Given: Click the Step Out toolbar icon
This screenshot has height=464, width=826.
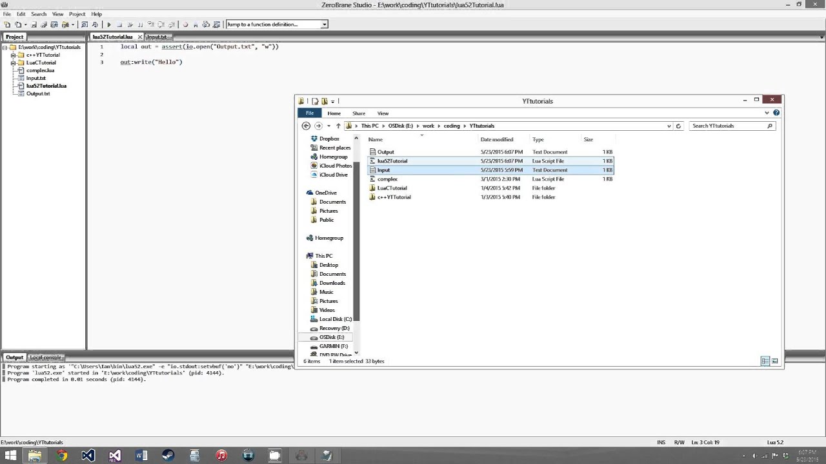Looking at the screenshot, I should coord(171,24).
